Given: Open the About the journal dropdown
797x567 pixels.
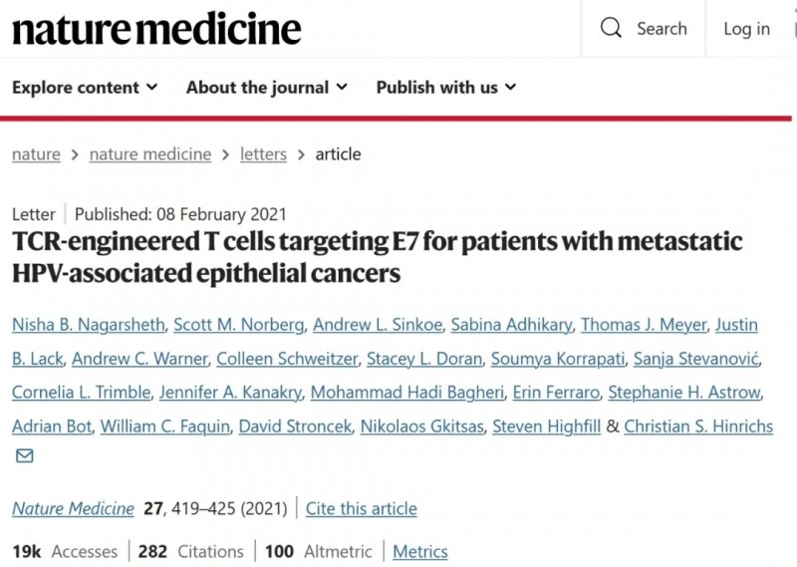Looking at the screenshot, I should [266, 88].
